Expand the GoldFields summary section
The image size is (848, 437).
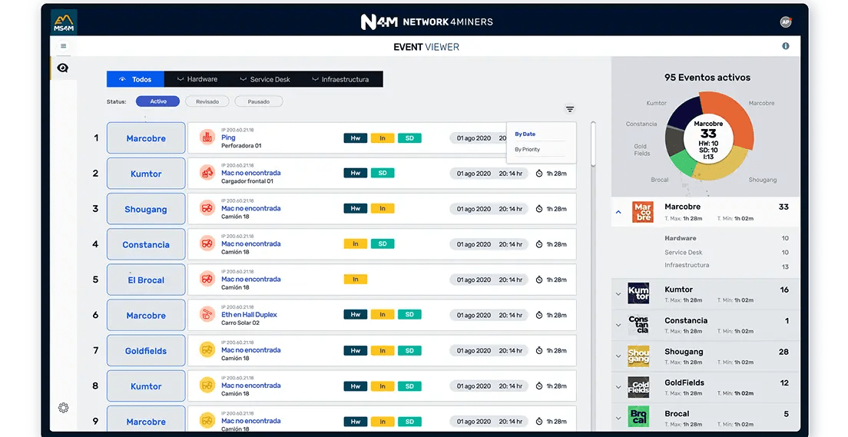(618, 387)
